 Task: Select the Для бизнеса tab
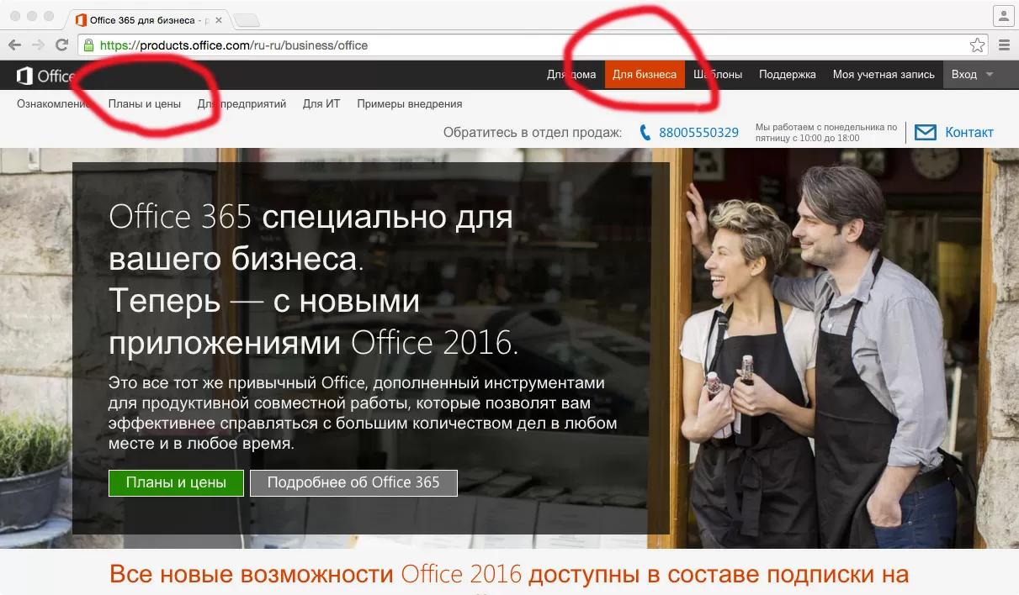pyautogui.click(x=645, y=75)
